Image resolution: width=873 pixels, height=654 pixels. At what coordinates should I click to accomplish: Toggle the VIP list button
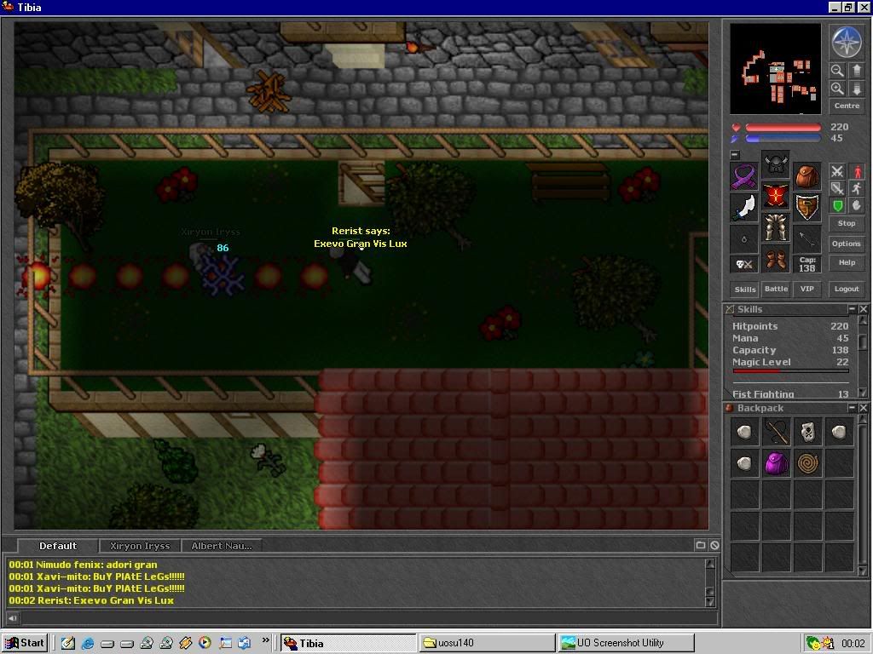(x=807, y=289)
